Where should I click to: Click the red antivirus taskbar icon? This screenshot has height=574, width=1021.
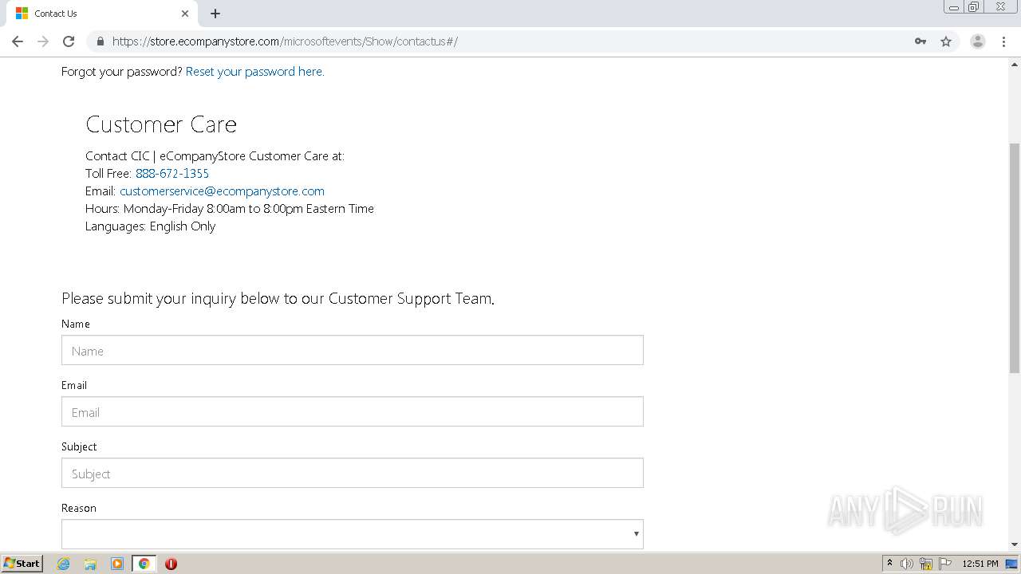coord(171,564)
